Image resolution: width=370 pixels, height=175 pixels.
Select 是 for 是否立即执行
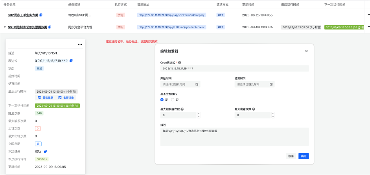click(x=162, y=100)
